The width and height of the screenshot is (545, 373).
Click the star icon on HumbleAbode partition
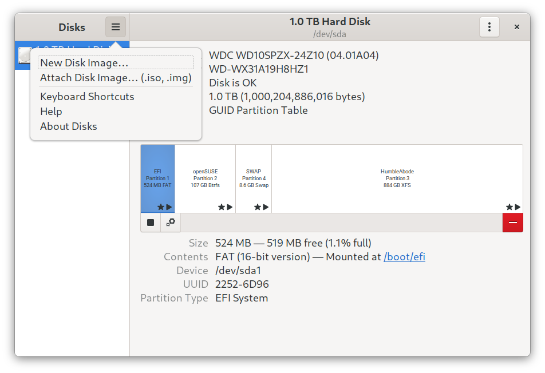point(509,207)
